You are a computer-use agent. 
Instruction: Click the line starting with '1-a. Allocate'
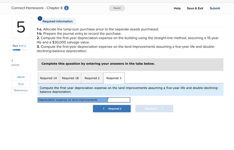(98, 29)
